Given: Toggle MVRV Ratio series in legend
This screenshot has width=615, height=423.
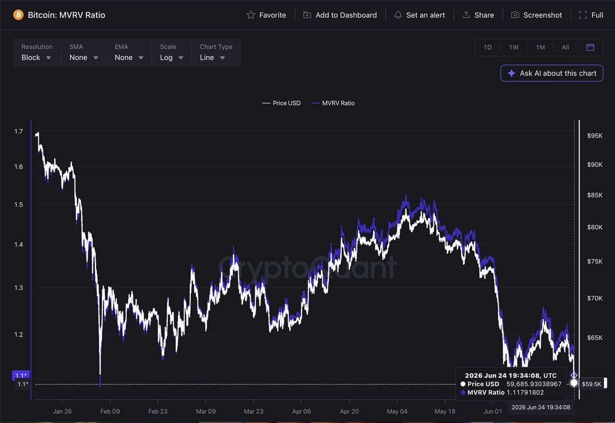Looking at the screenshot, I should pos(333,103).
